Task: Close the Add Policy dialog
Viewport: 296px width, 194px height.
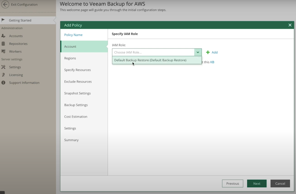Action: pos(290,25)
